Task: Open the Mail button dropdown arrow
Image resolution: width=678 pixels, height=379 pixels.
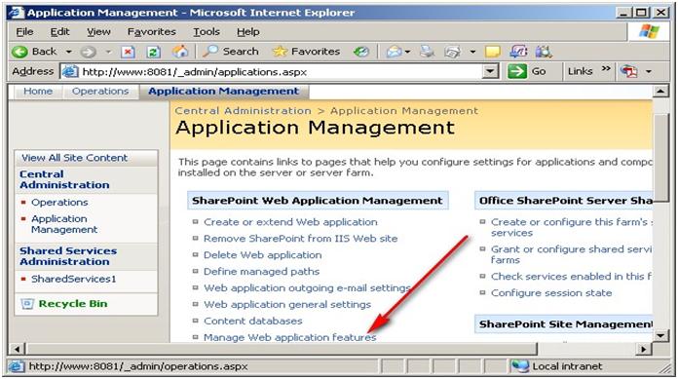Action: pos(407,52)
